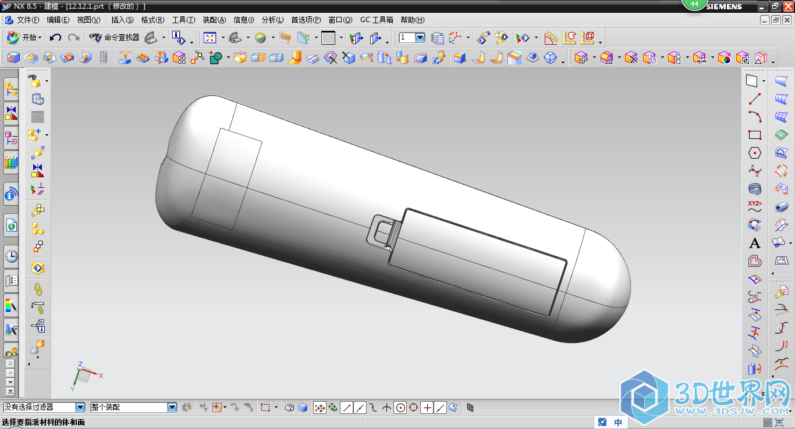The height and width of the screenshot is (429, 795).
Task: Click the Move face icon
Action: pyautogui.click(x=581, y=58)
